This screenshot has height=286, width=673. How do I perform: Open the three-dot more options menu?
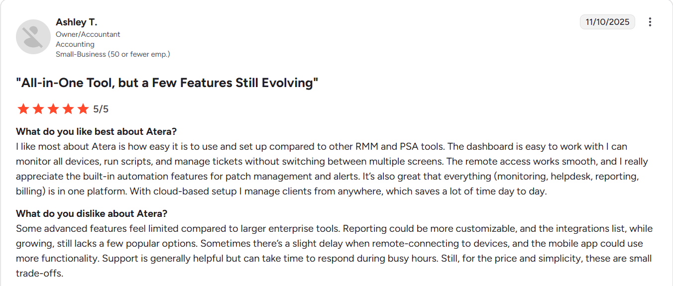click(650, 22)
